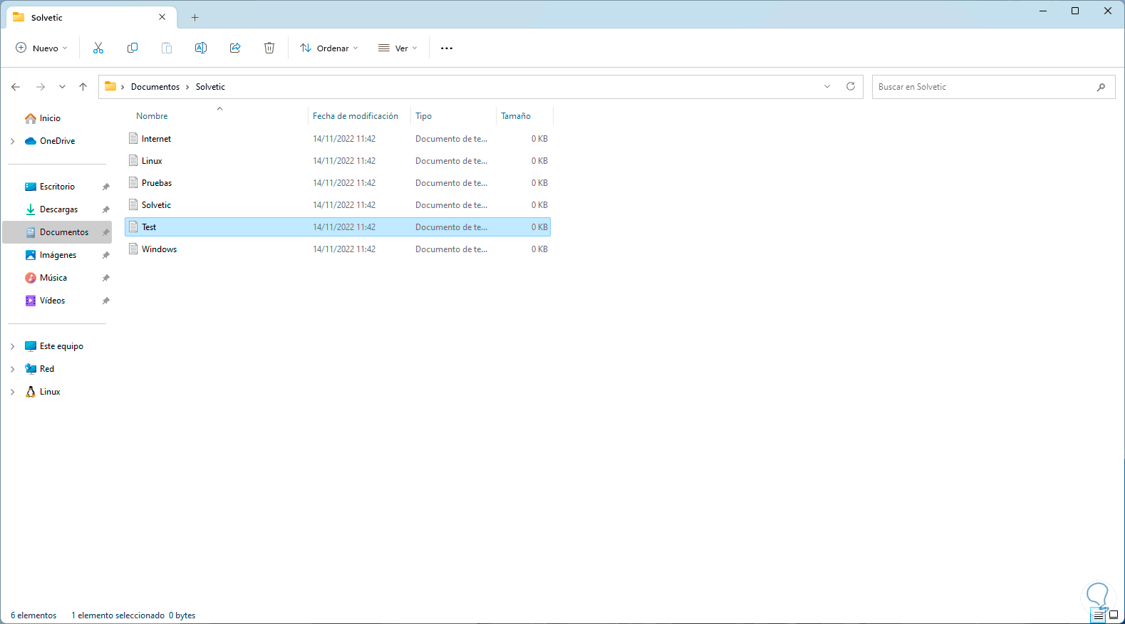Click Solvetic in the address path
The image size is (1125, 624).
pos(210,87)
